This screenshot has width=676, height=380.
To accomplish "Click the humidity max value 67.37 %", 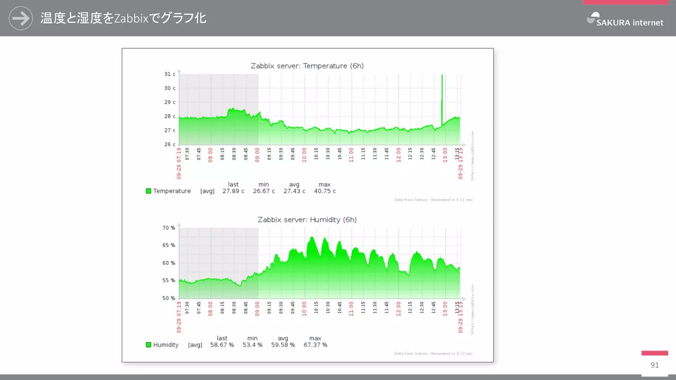I will pyautogui.click(x=315, y=345).
